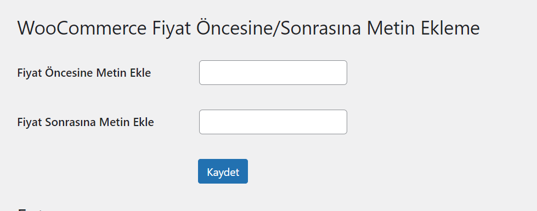Save the settings with the blue Kaydet button

223,172
